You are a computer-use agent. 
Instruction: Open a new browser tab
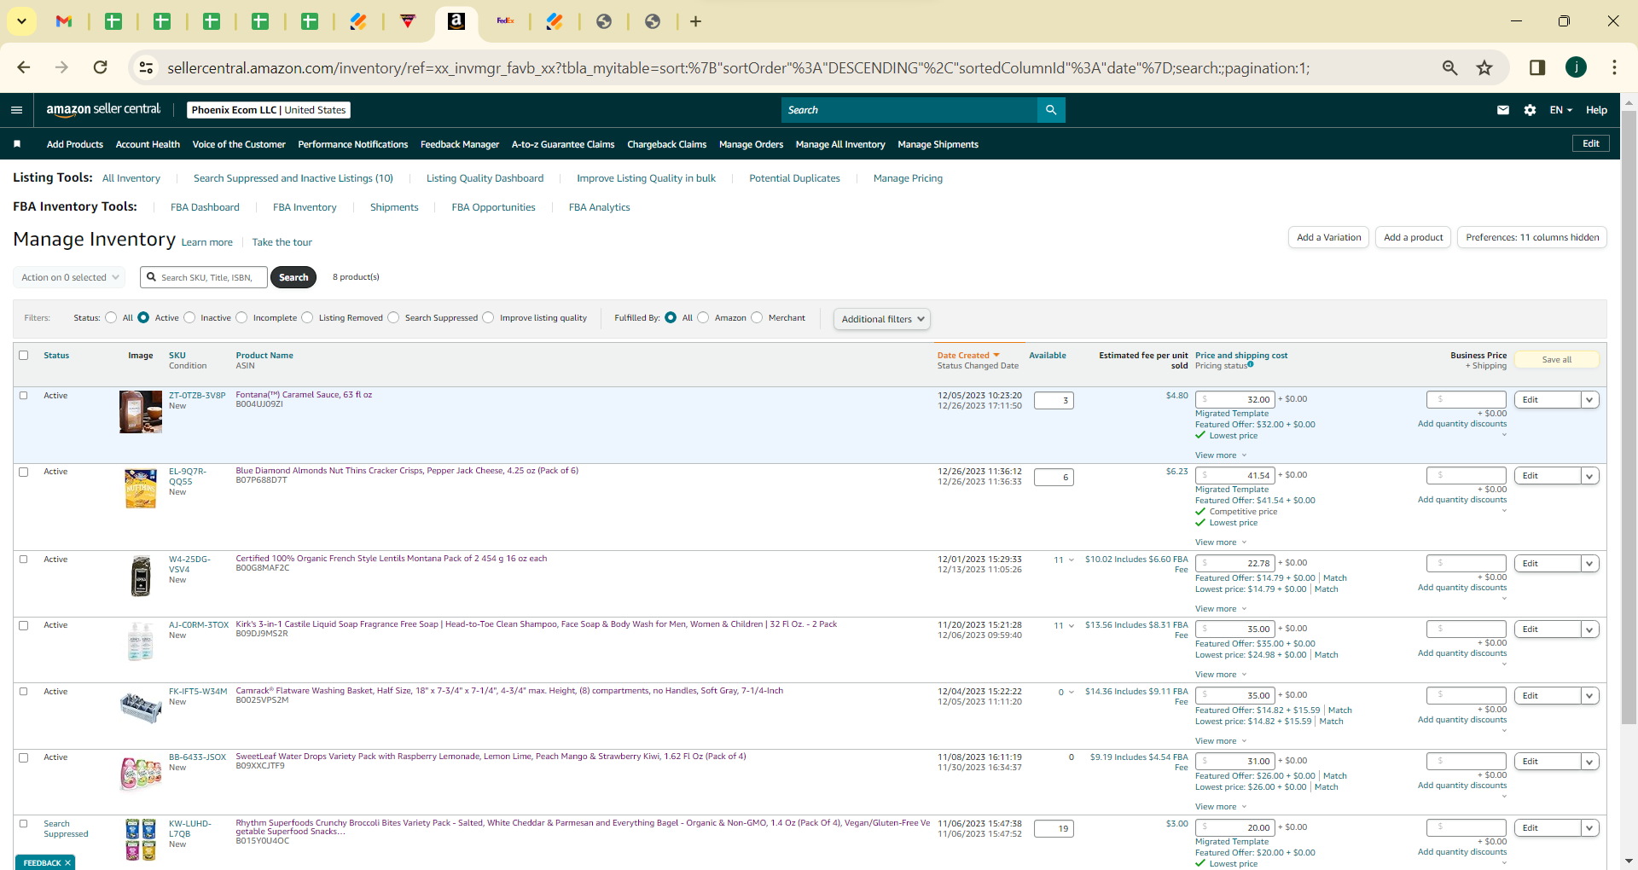[695, 21]
